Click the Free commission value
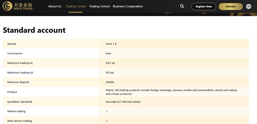The height and width of the screenshot is (124, 257). coord(108,53)
